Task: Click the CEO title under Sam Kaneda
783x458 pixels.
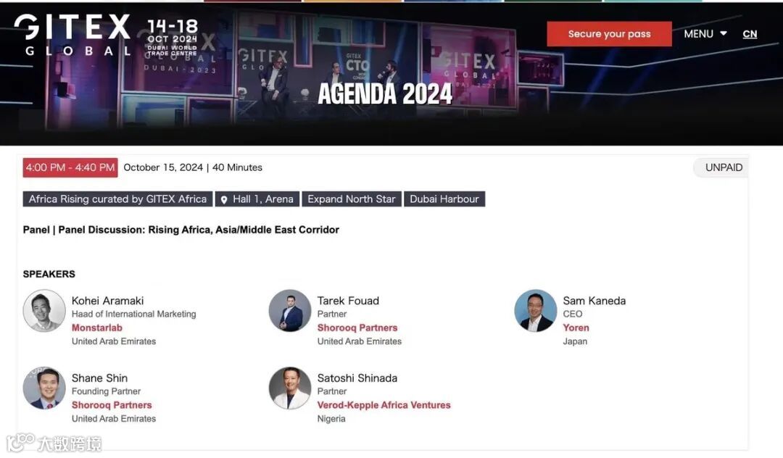Action: pos(572,314)
